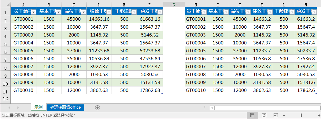
Task: Select cell C6 value 37000
Action: click(74, 51)
